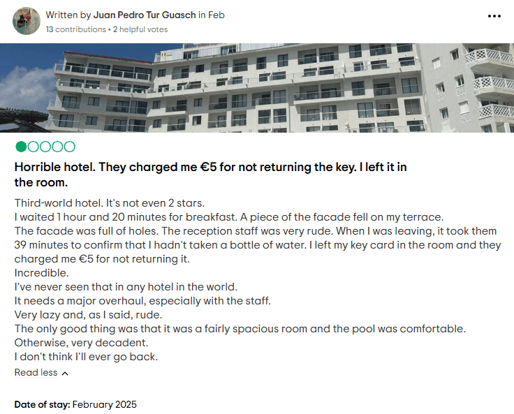This screenshot has width=514, height=414.
Task: Click the reviewer's profile avatar
Action: (27, 22)
